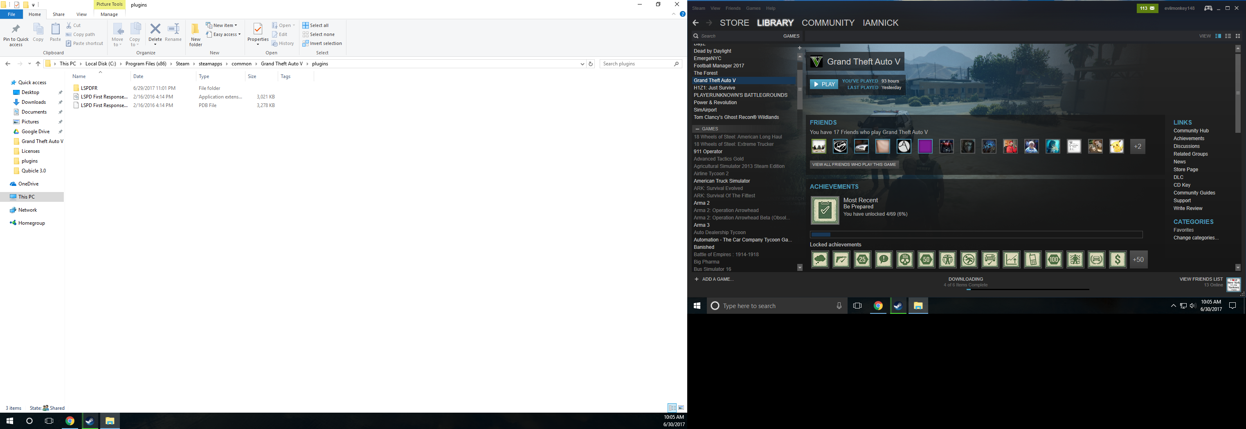Open the Copy to dropdown
The width and height of the screenshot is (1246, 429).
pos(135,35)
